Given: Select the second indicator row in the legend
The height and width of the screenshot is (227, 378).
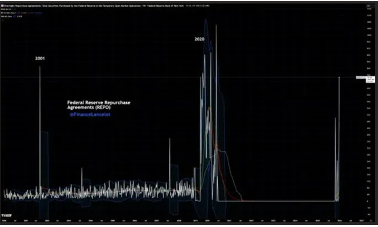Looking at the screenshot, I should coord(21,13).
